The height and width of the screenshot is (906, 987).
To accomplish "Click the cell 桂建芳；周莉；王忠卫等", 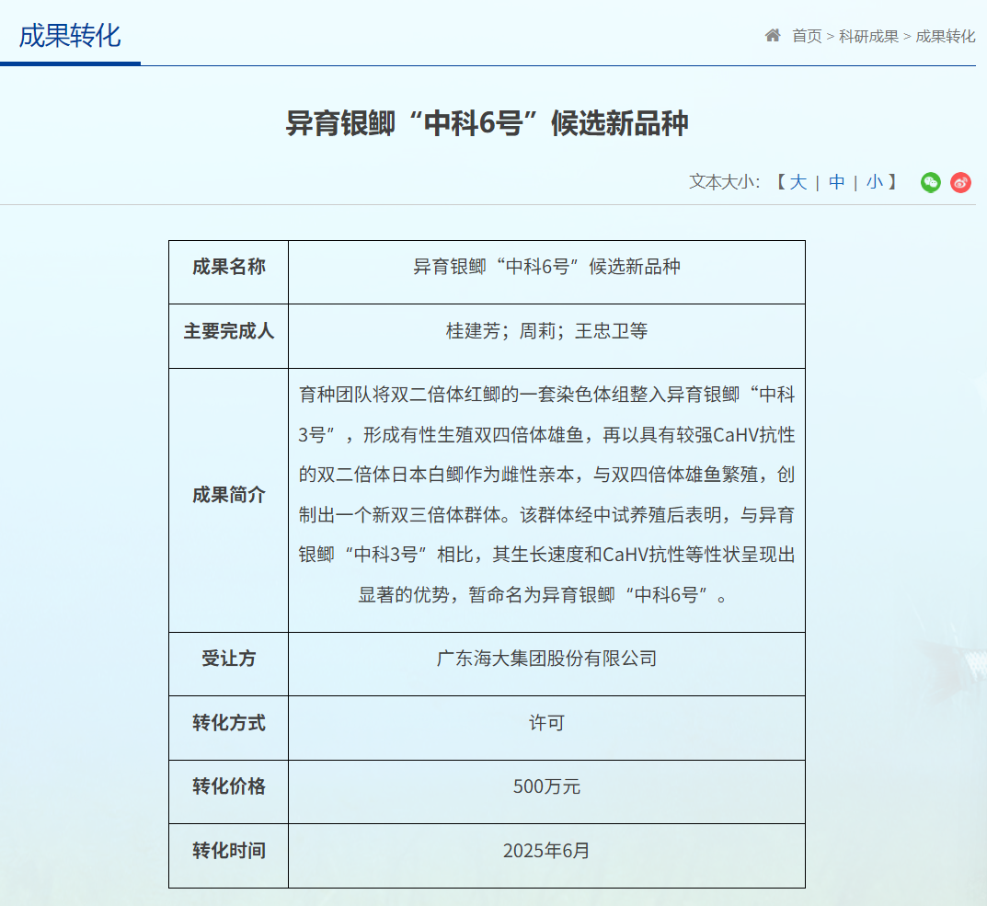I will 546,337.
